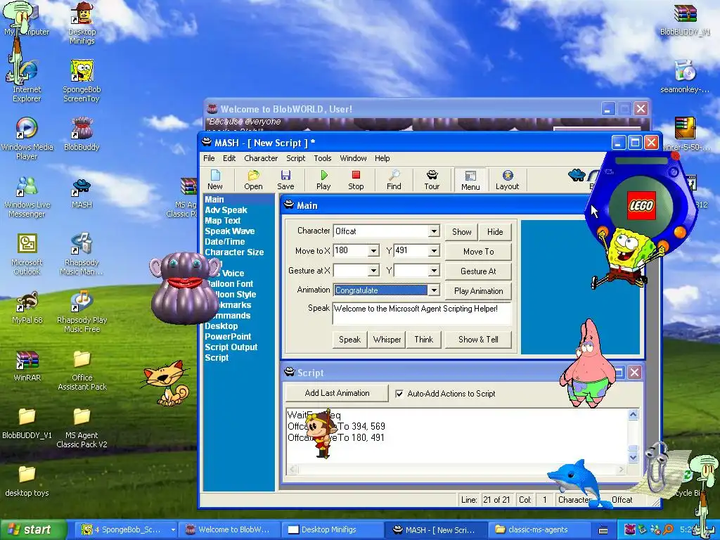Switch to the Desktop Minifigs taskbar button

[x=332, y=530]
